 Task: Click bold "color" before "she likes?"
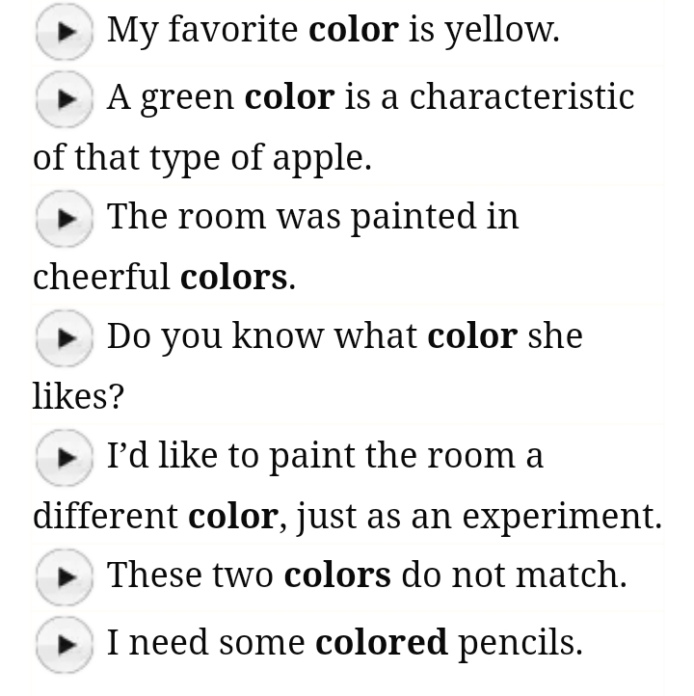(x=472, y=336)
